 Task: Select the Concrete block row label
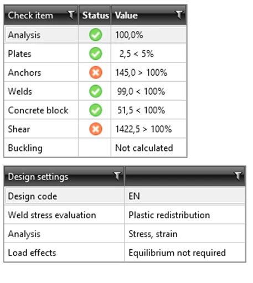[x=38, y=110]
